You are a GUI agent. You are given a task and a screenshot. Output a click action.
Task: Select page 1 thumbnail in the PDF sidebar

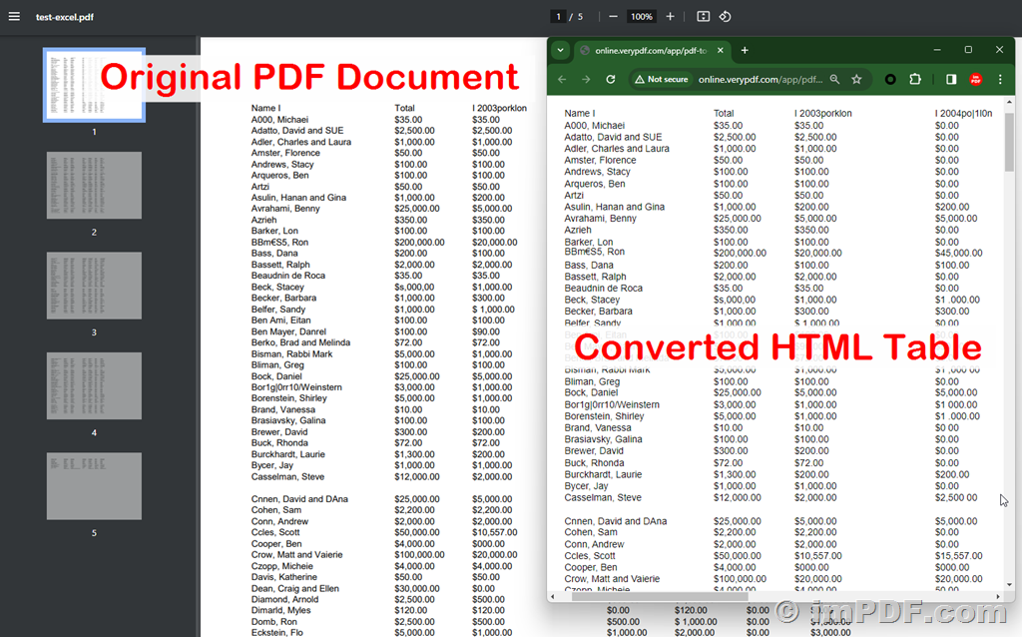[94, 85]
